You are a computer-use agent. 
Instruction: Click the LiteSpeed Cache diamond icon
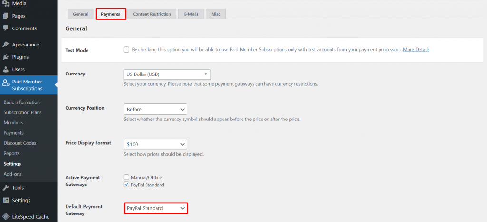6,217
